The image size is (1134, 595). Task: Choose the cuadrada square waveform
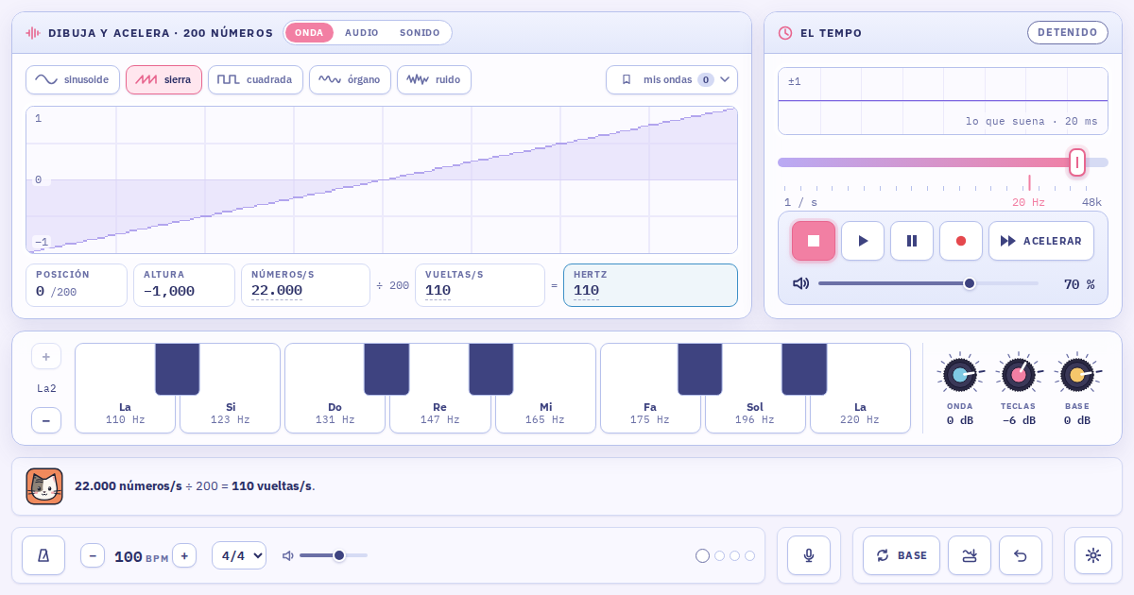click(x=255, y=79)
